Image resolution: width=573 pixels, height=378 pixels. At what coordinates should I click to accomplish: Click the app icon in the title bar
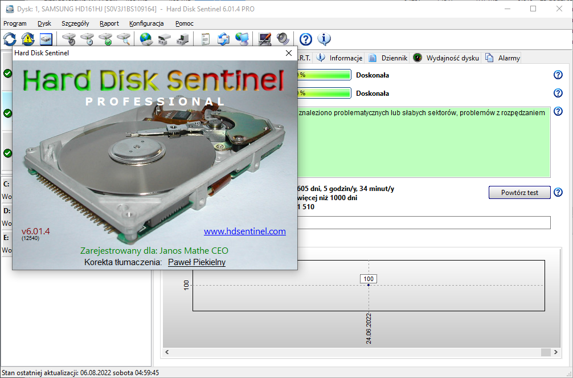(10, 9)
